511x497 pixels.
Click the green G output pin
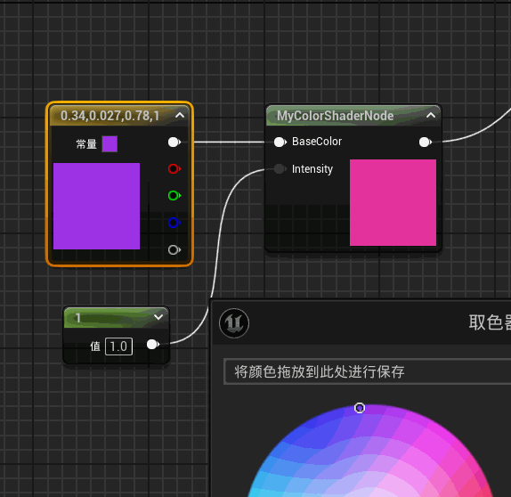click(x=174, y=196)
